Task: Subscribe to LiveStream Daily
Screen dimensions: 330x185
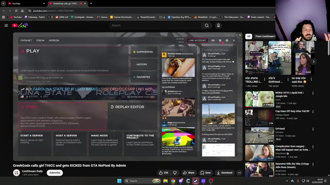Action: [55, 173]
